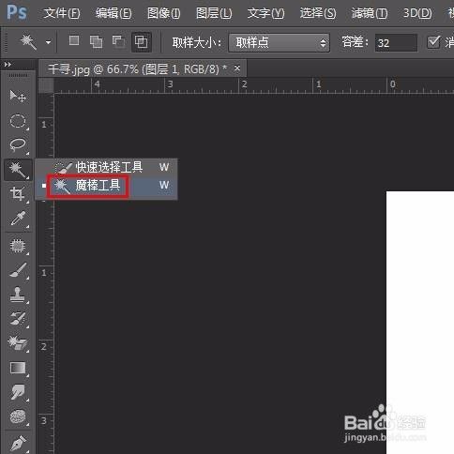Choose 魔棒工具 from flyout
The width and height of the screenshot is (454, 454).
point(106,186)
